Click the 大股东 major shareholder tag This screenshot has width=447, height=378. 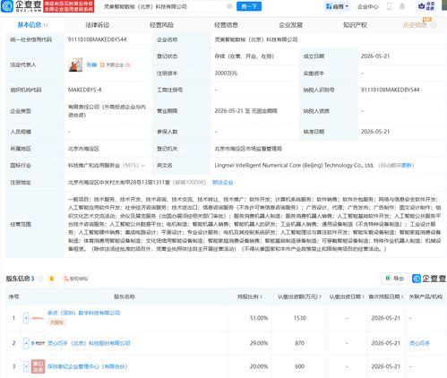pos(56,322)
